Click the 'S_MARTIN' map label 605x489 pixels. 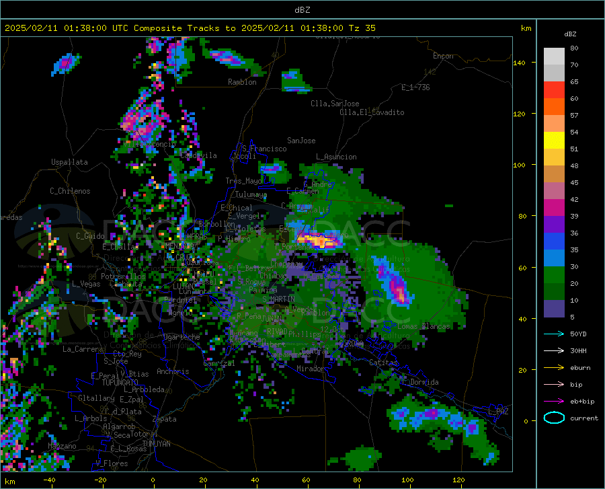coord(278,299)
